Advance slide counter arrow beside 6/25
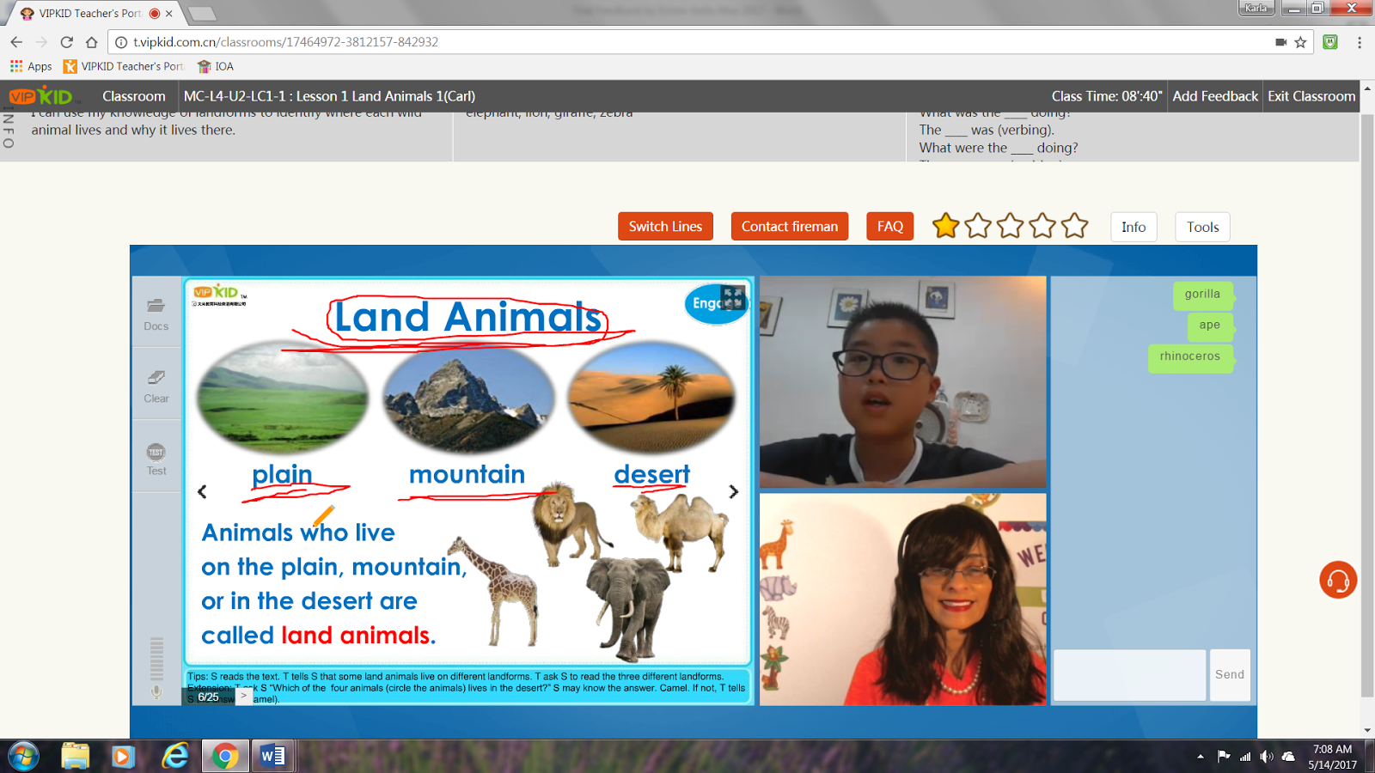The width and height of the screenshot is (1375, 773). tap(244, 696)
